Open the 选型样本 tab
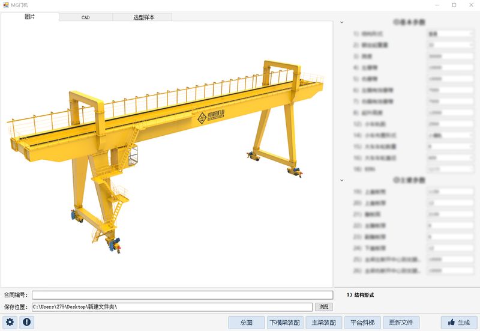The width and height of the screenshot is (480, 331). pos(143,17)
